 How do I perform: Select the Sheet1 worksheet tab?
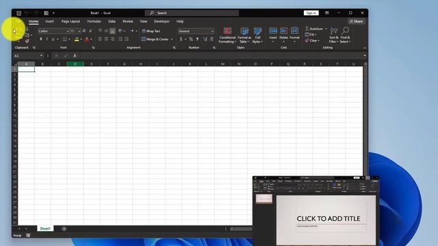45,228
